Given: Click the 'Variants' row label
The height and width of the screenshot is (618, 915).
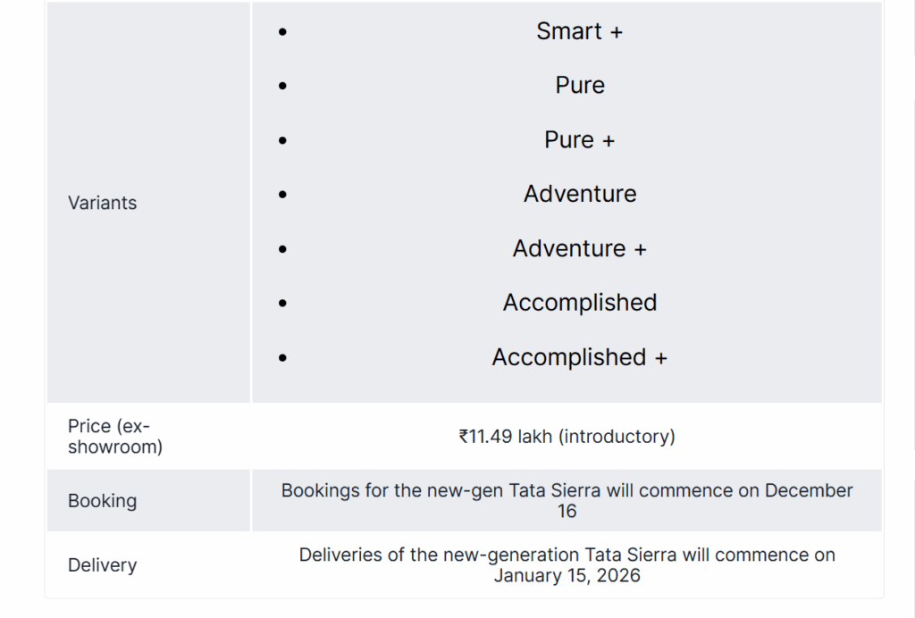Looking at the screenshot, I should click(103, 203).
